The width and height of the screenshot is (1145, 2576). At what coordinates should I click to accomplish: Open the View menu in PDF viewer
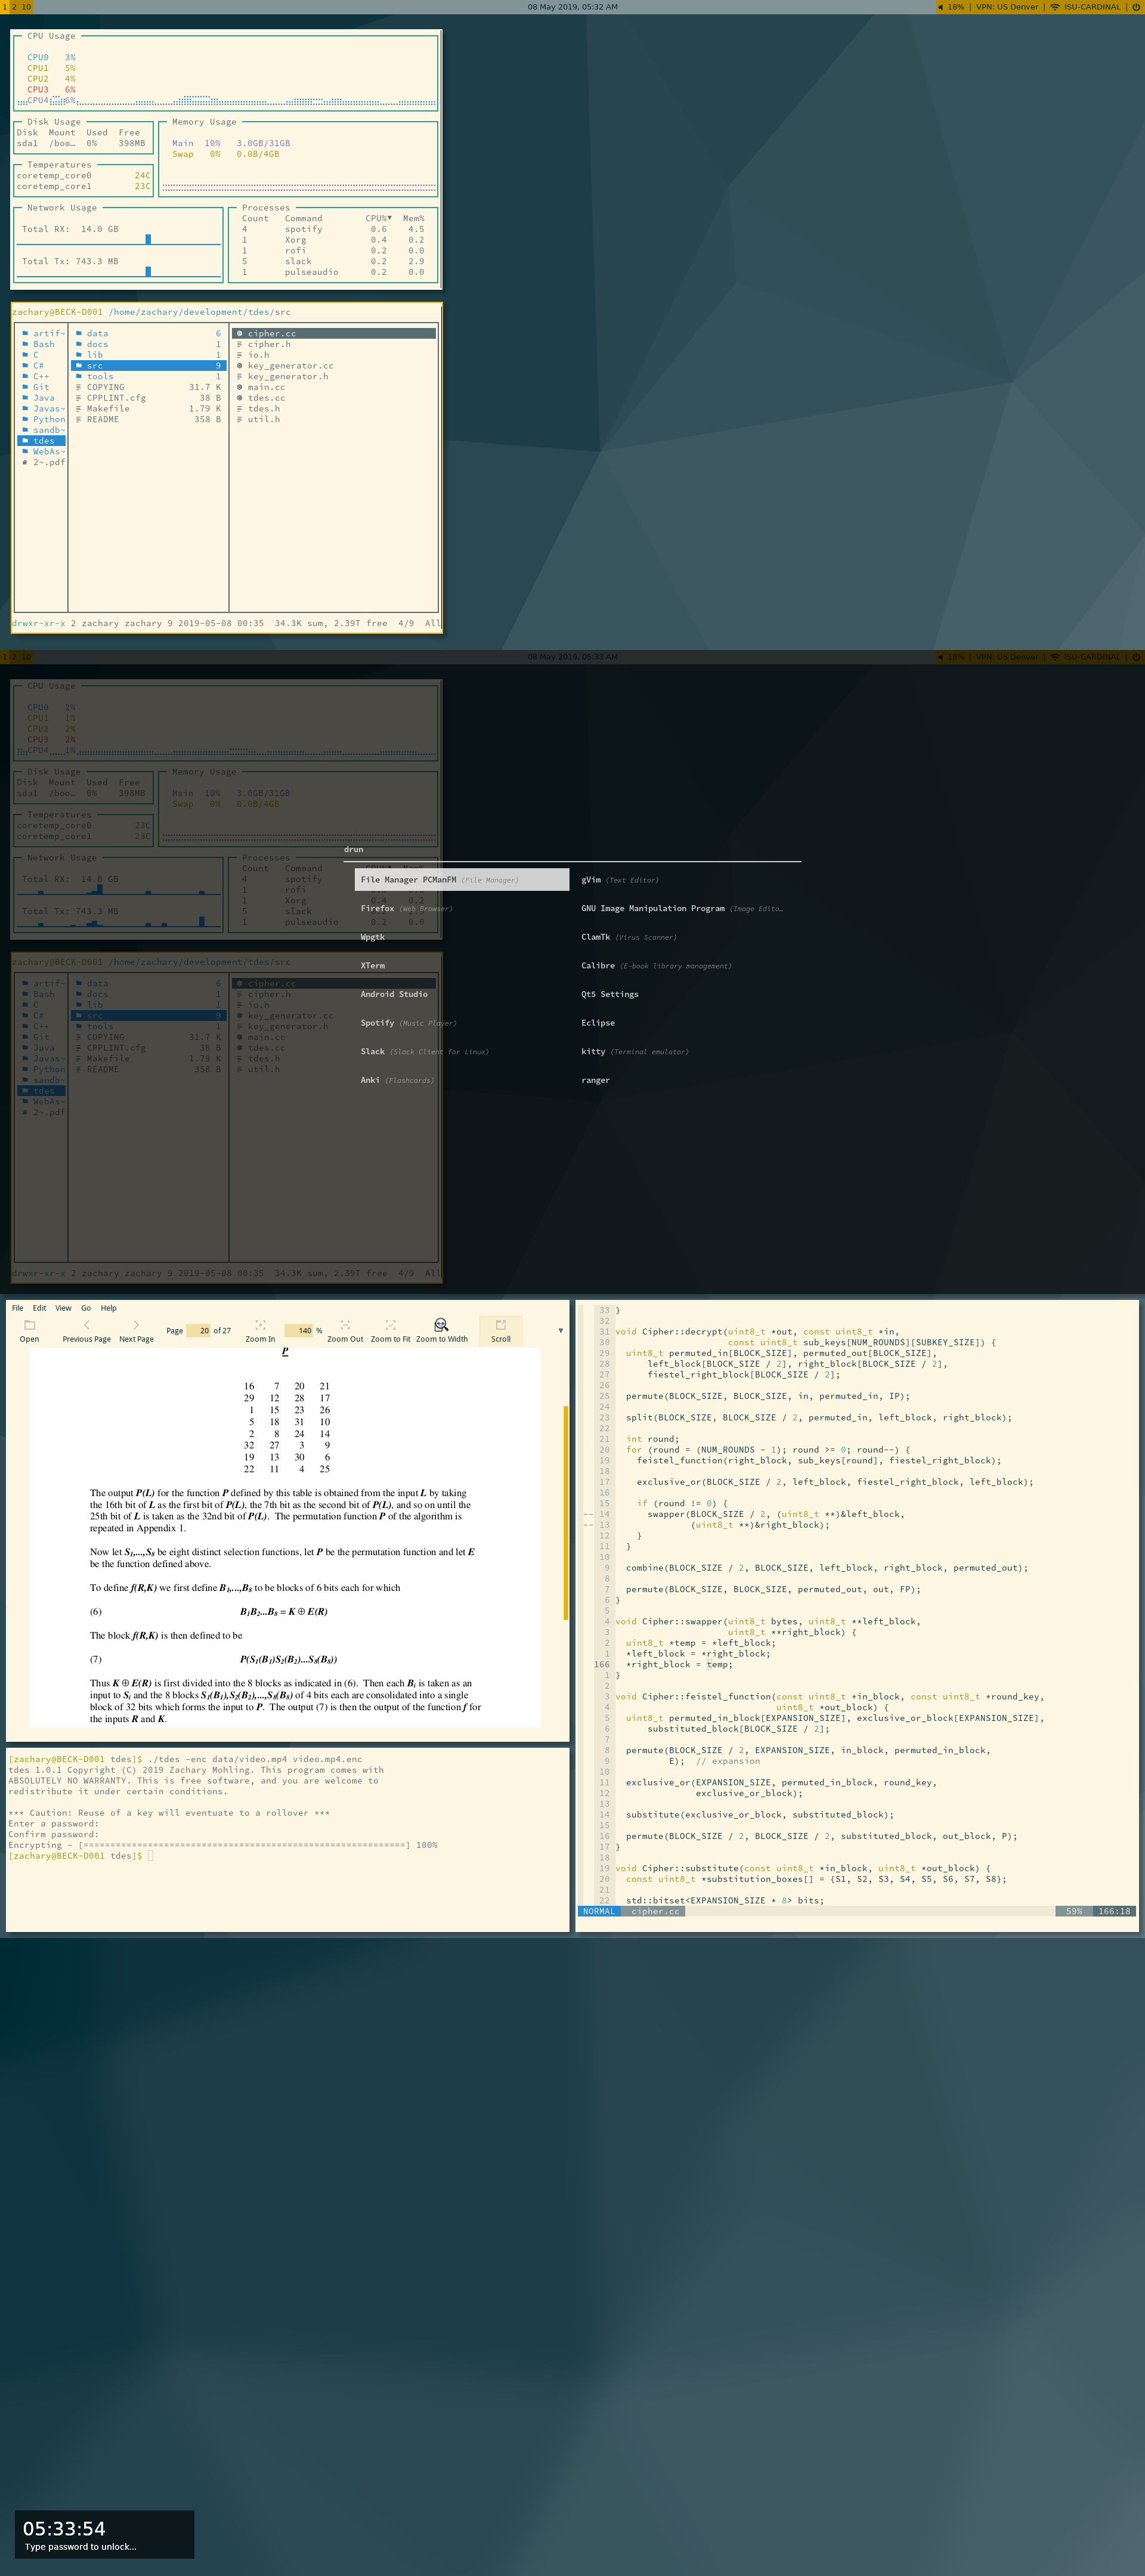coord(63,1308)
